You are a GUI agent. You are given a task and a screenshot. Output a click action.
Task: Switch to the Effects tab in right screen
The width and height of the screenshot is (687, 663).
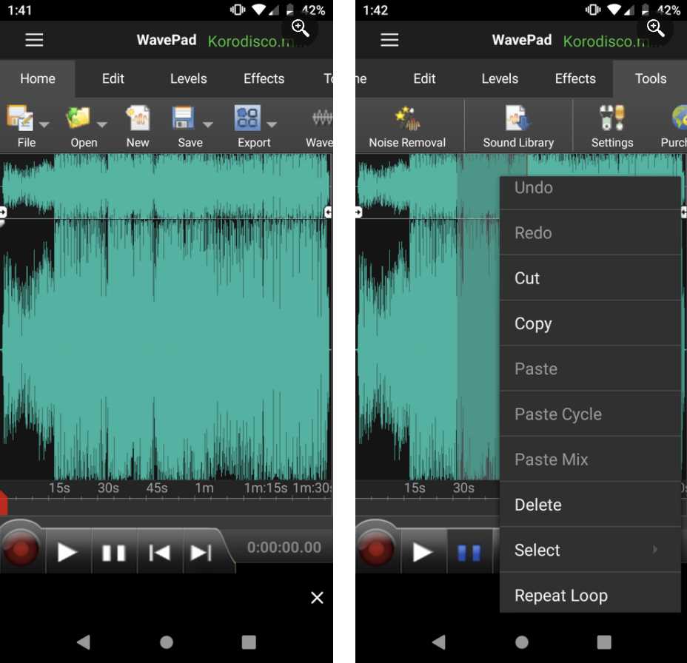tap(575, 78)
